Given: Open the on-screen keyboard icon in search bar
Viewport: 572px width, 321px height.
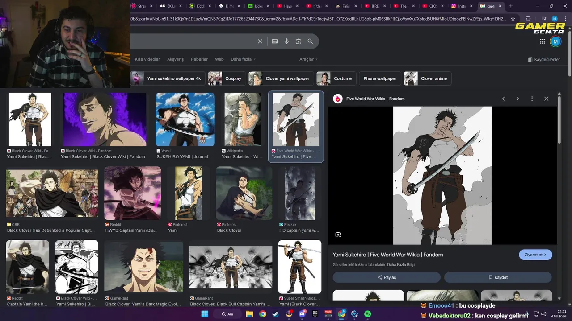Looking at the screenshot, I should point(275,41).
